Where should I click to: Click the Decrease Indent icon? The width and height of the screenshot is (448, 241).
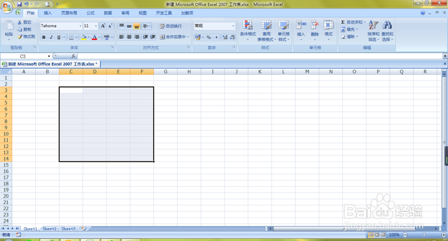(x=146, y=37)
